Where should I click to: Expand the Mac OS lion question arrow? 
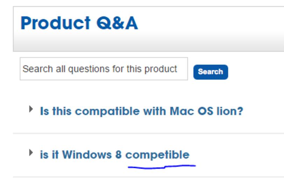(x=31, y=109)
